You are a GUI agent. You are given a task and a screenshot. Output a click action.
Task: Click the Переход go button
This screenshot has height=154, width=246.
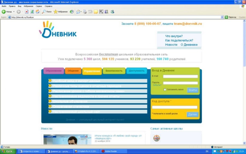pos(230,17)
